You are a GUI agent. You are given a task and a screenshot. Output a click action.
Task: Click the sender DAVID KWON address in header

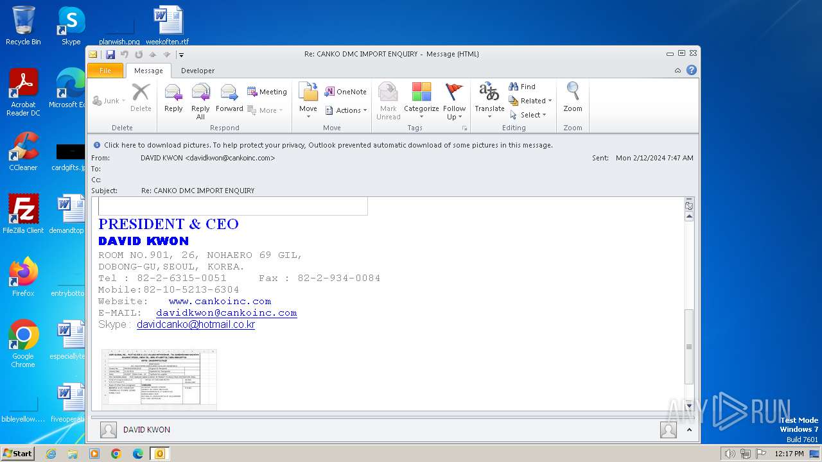click(x=208, y=158)
